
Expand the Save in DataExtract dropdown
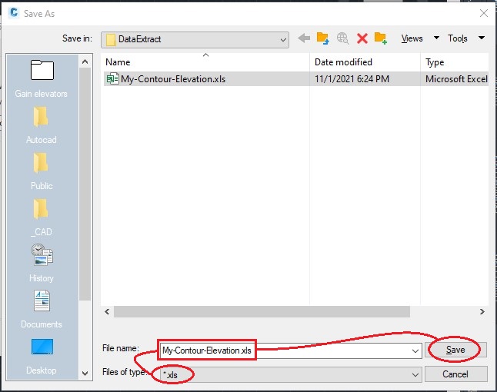point(283,40)
